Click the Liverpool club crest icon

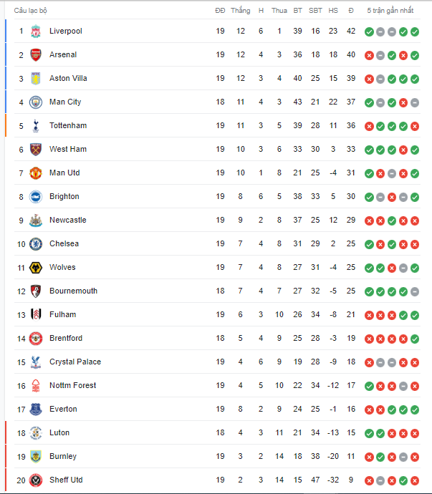click(36, 32)
